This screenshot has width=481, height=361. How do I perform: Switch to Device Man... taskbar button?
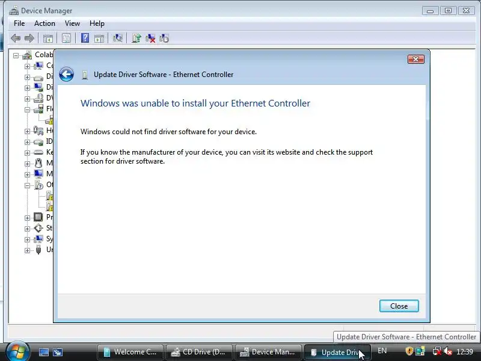coord(268,352)
